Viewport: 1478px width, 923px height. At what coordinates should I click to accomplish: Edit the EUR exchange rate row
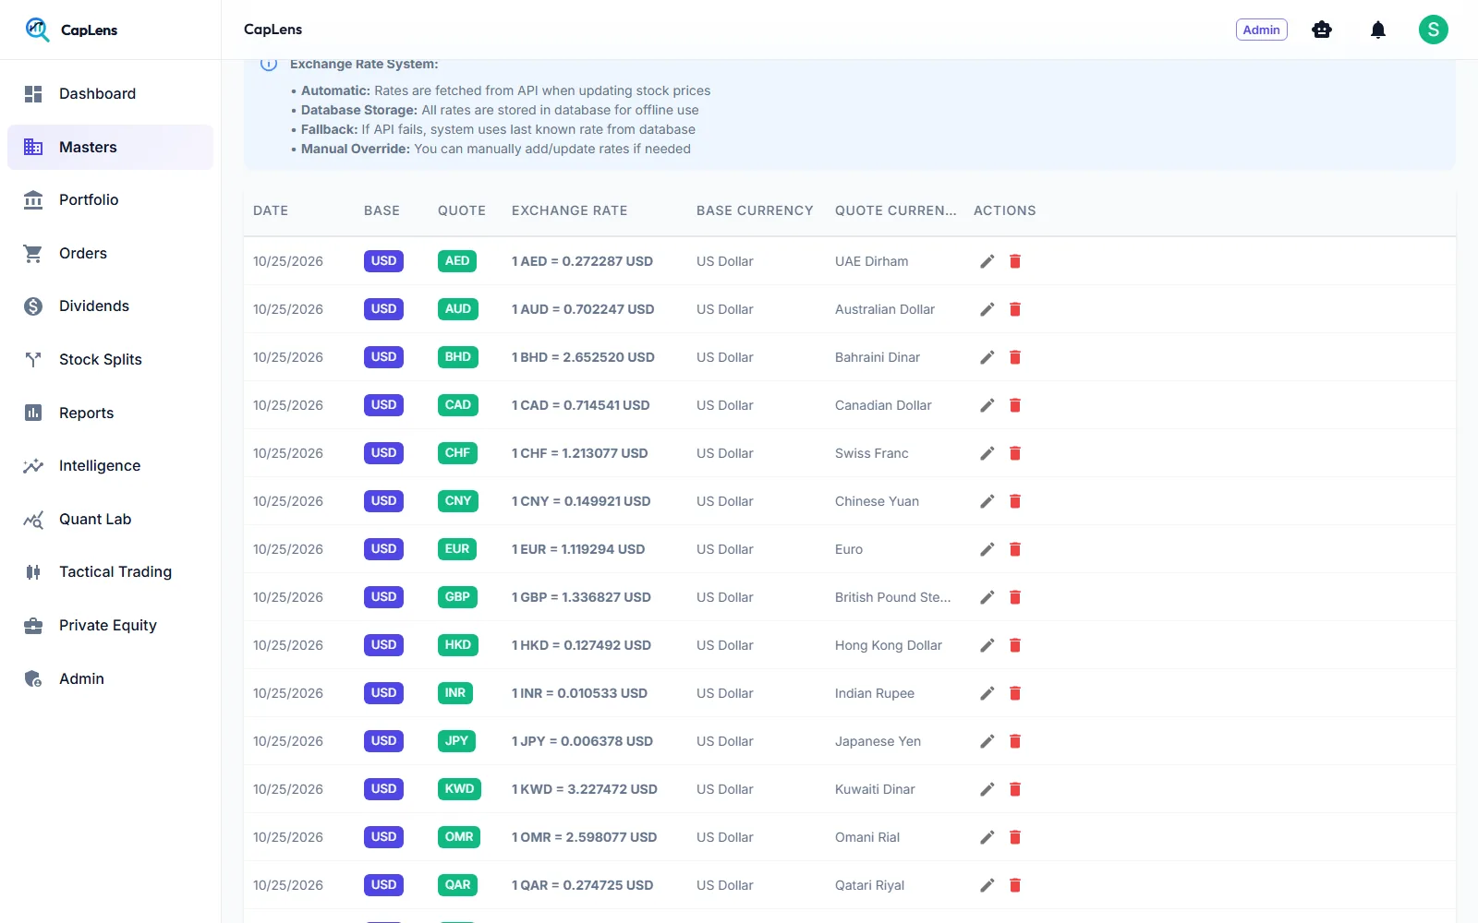pyautogui.click(x=987, y=549)
